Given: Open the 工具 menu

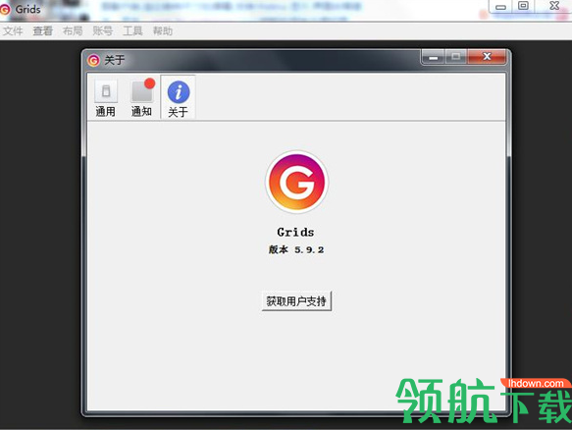Looking at the screenshot, I should pos(132,31).
